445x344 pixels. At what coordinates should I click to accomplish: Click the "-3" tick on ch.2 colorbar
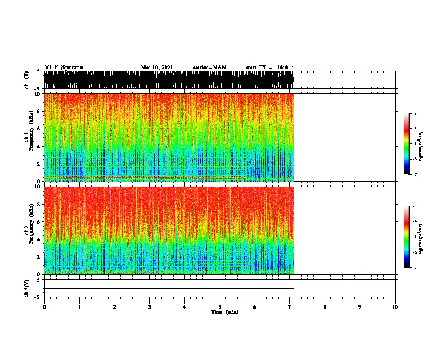(x=414, y=206)
